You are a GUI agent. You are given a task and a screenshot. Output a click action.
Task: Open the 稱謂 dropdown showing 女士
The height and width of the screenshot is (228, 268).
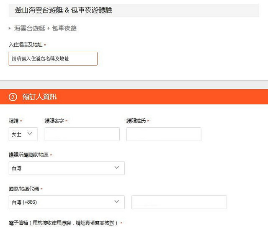[23, 134]
